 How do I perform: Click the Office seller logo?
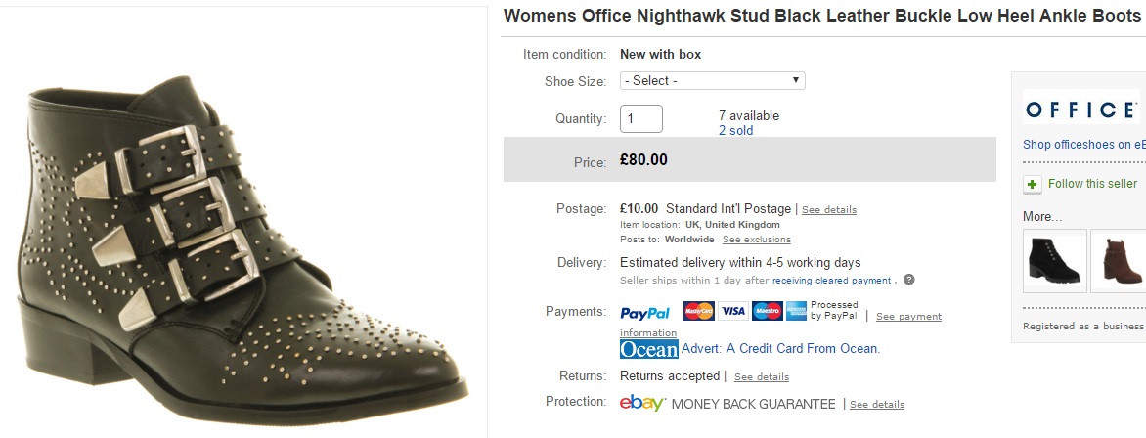[1080, 109]
